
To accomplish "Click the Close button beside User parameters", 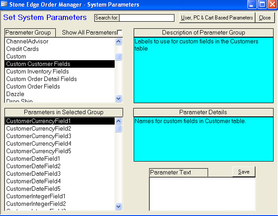I will click(265, 18).
